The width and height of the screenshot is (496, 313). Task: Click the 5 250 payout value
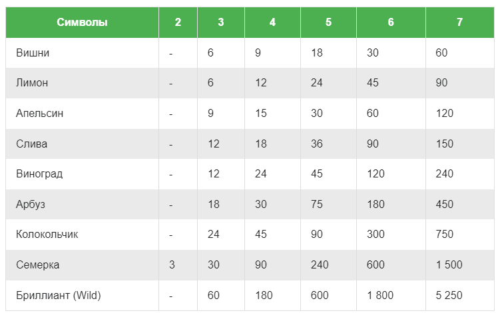[x=449, y=295]
